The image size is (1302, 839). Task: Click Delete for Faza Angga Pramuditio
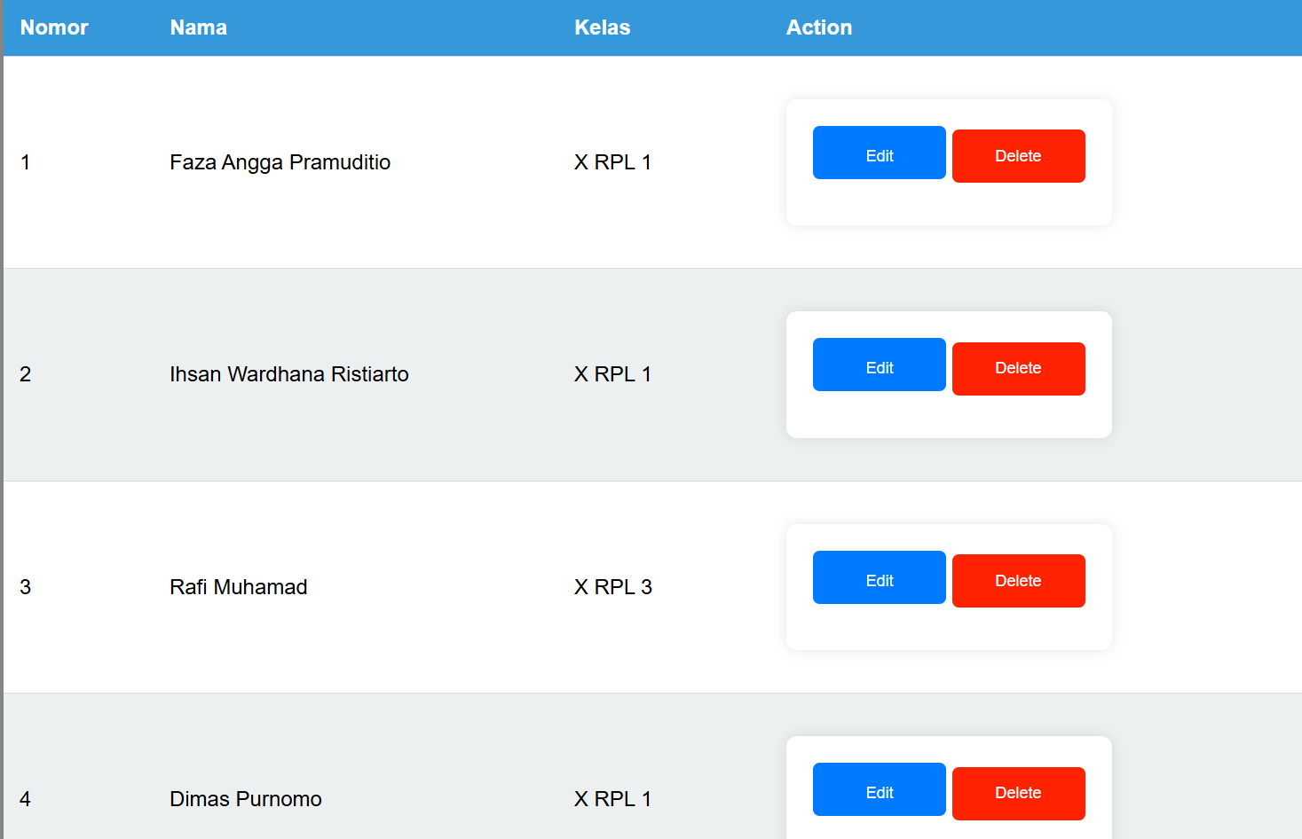point(1018,155)
